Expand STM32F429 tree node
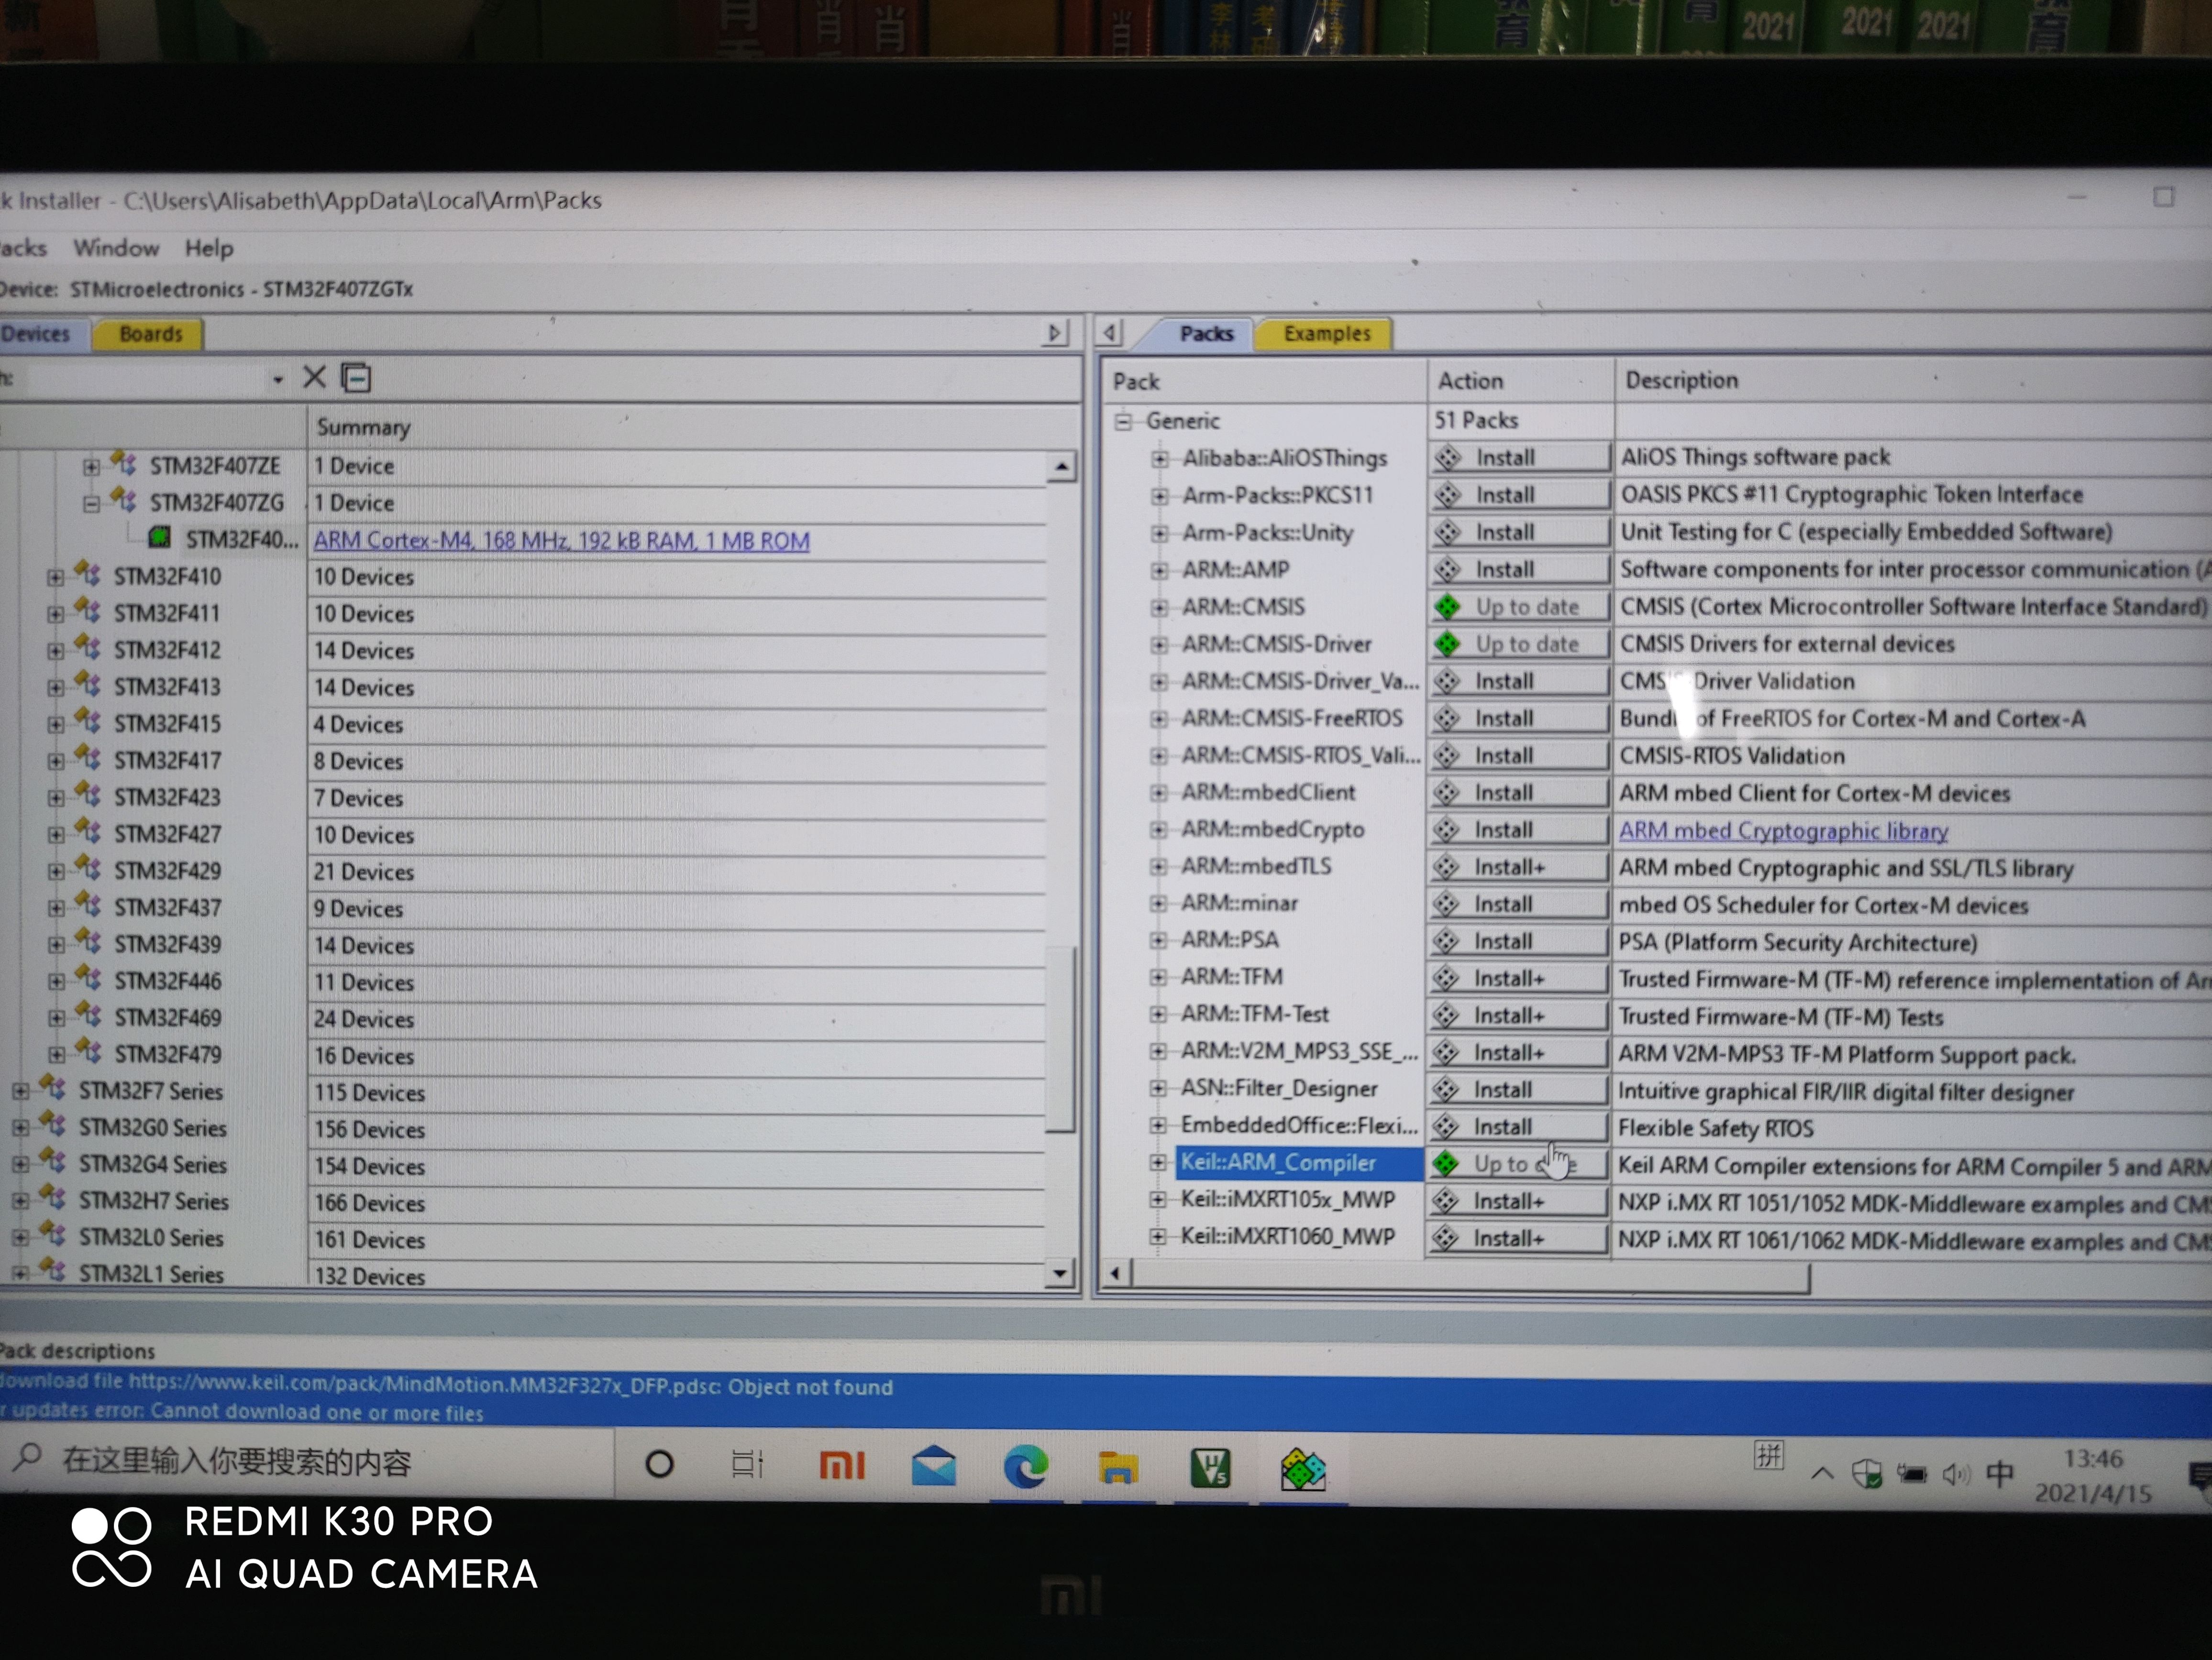Screen dimensions: 2212x1660 coord(56,871)
